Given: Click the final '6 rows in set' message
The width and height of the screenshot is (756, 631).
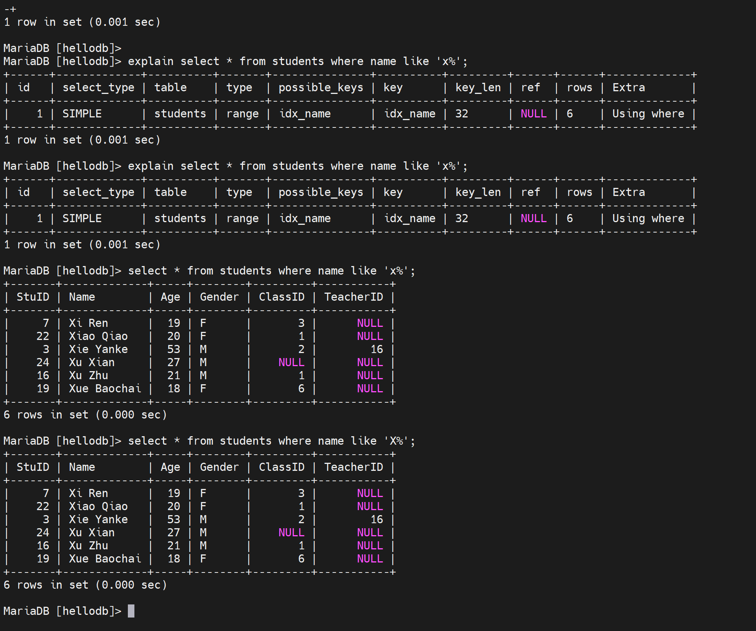Looking at the screenshot, I should pos(85,585).
